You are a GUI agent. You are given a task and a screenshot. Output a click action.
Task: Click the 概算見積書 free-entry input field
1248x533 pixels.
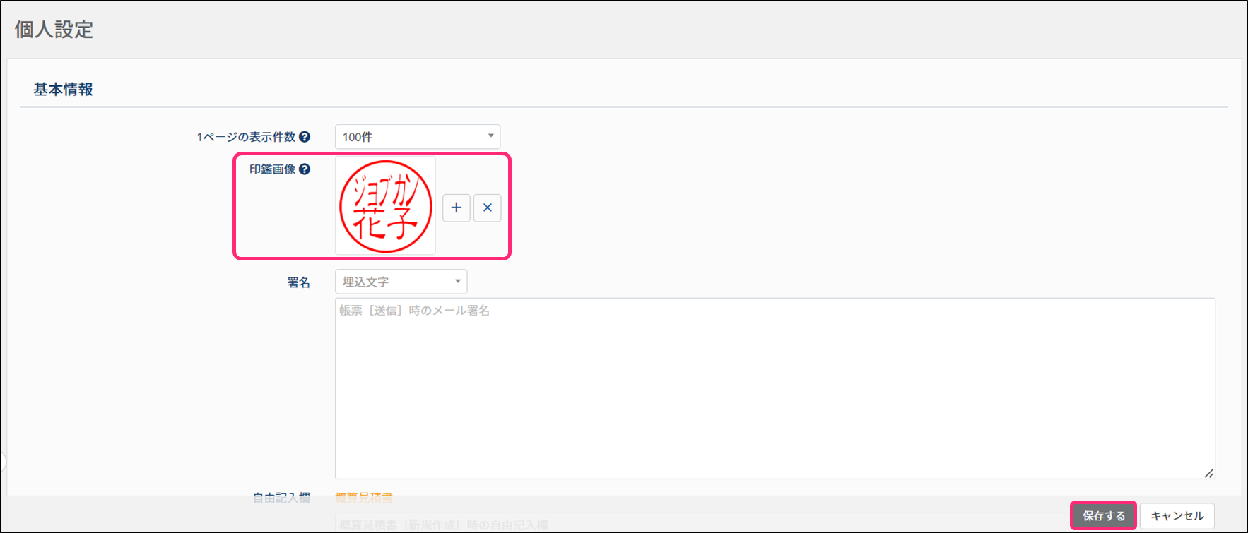[x=636, y=524]
